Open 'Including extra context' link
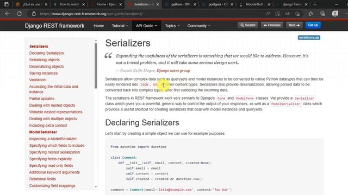 click(x=48, y=125)
